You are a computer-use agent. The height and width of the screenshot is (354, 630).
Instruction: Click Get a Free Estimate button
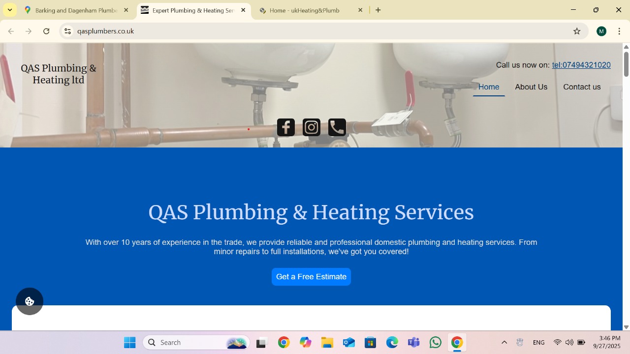coord(311,277)
